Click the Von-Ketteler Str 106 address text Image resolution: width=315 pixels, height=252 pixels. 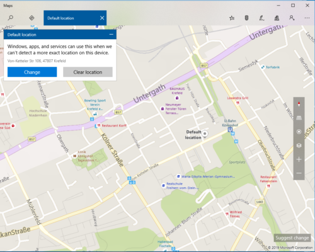(37, 61)
